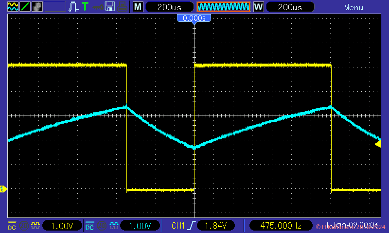Click the floppy disk save icon

point(110,7)
